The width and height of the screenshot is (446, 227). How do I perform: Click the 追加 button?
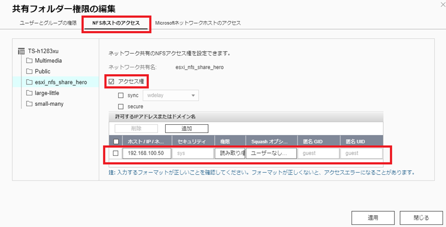pos(187,129)
